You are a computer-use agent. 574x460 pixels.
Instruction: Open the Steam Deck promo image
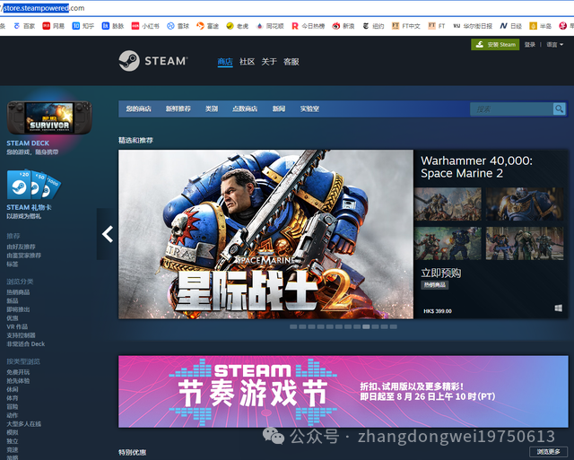click(x=49, y=117)
